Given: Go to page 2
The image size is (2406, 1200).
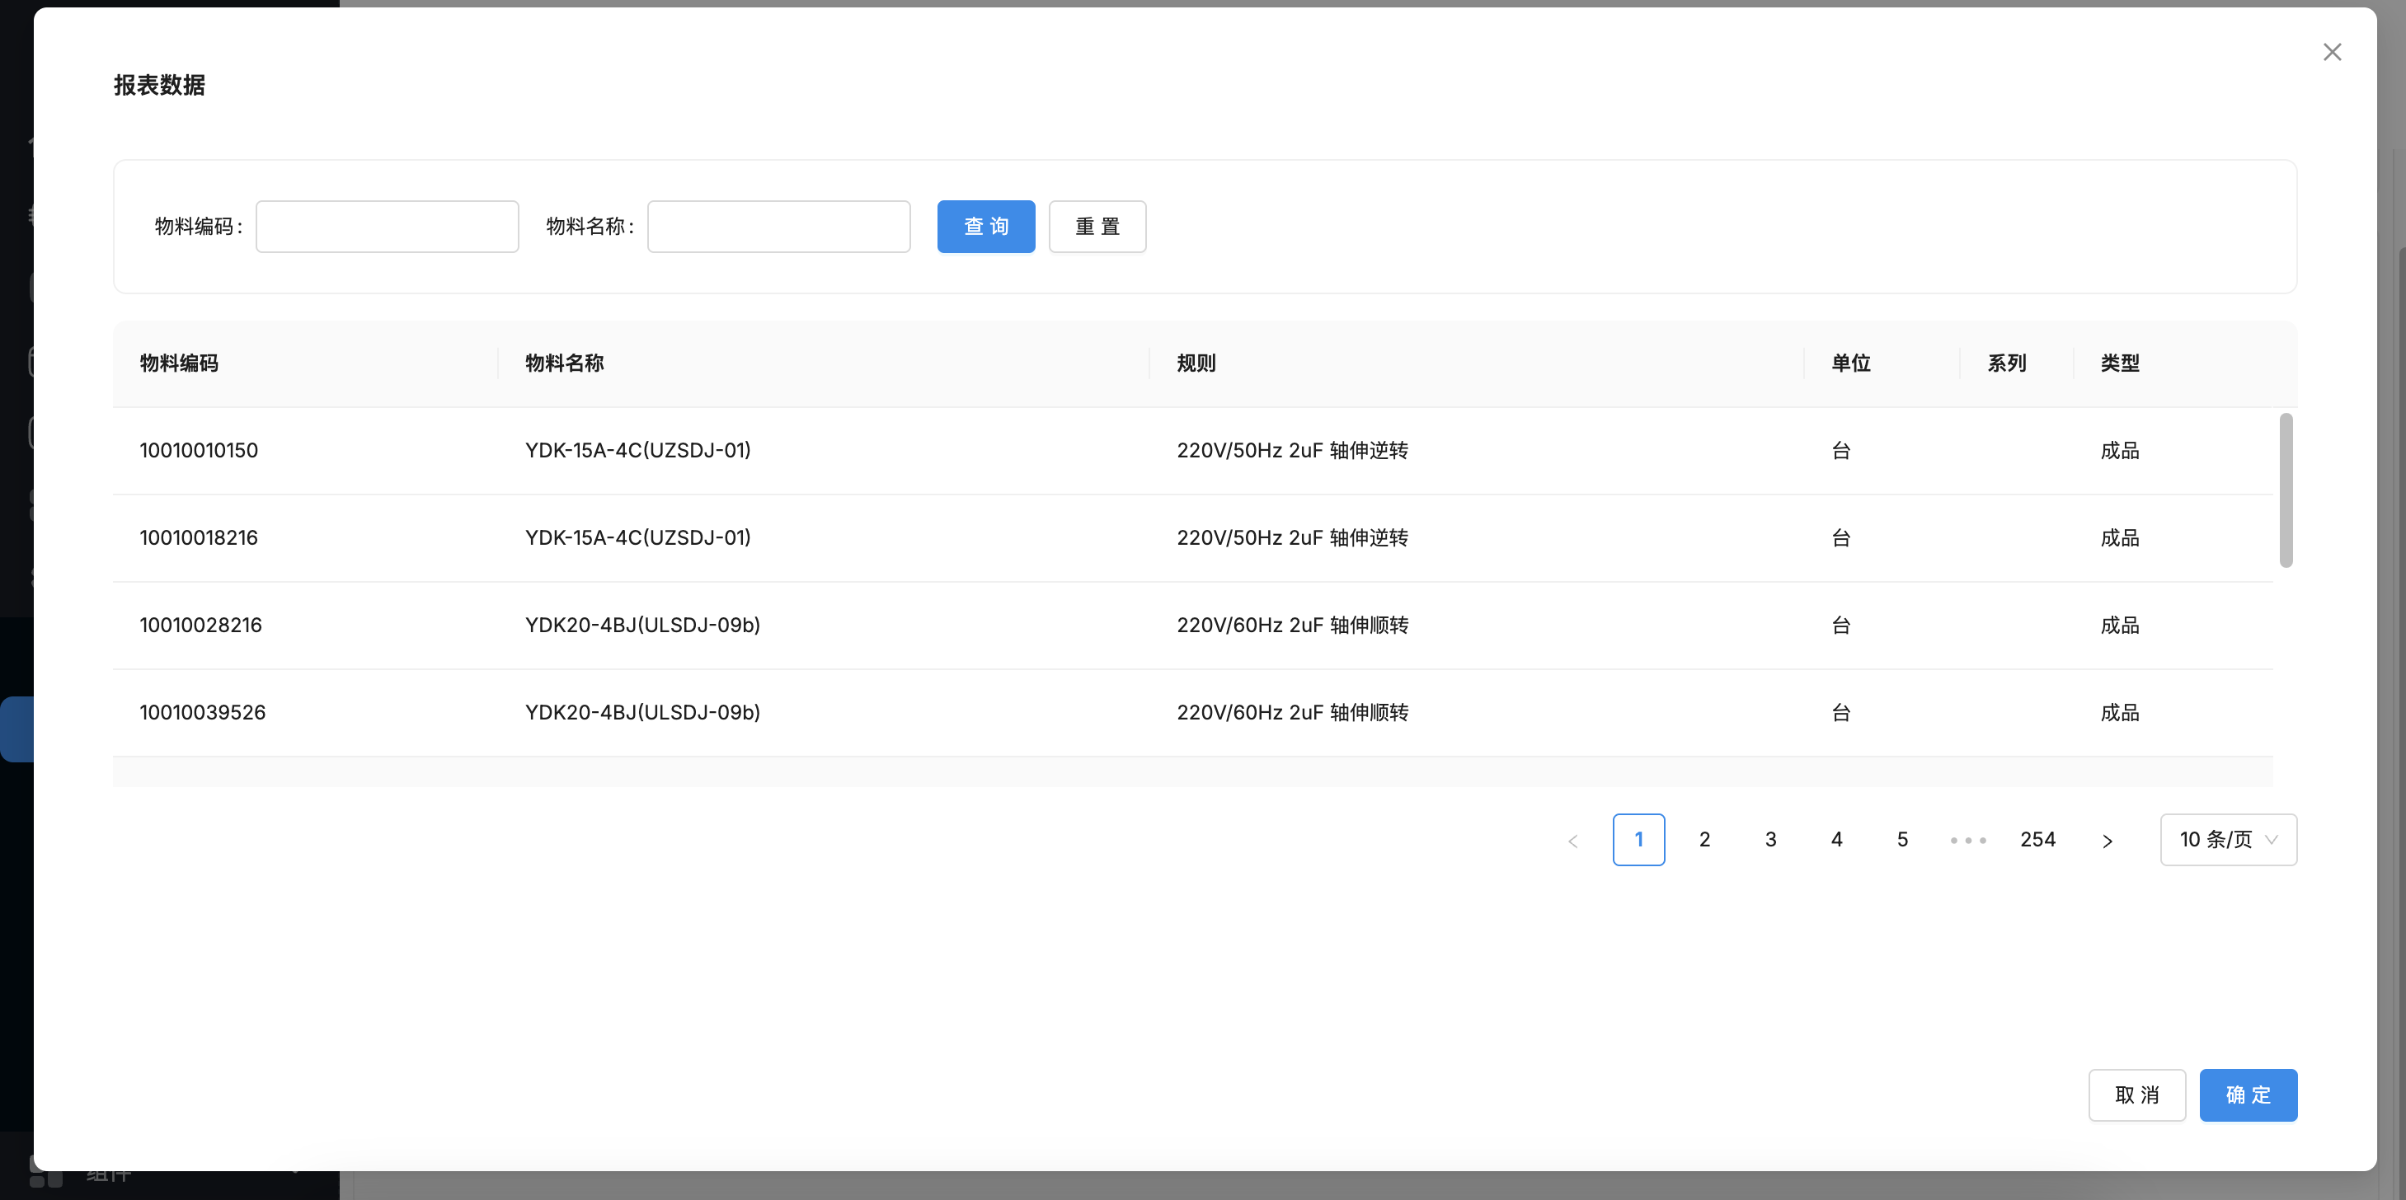Looking at the screenshot, I should coord(1704,840).
